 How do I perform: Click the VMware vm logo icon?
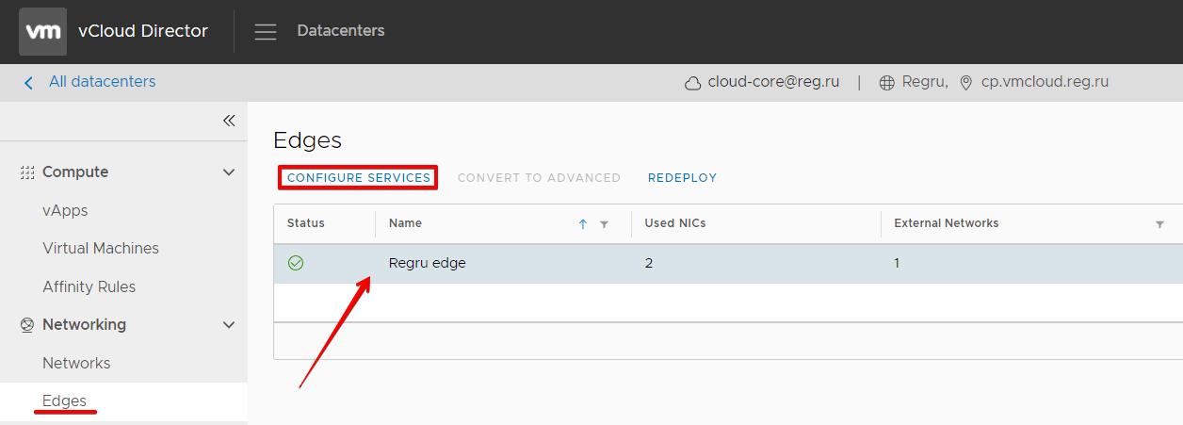[x=42, y=31]
